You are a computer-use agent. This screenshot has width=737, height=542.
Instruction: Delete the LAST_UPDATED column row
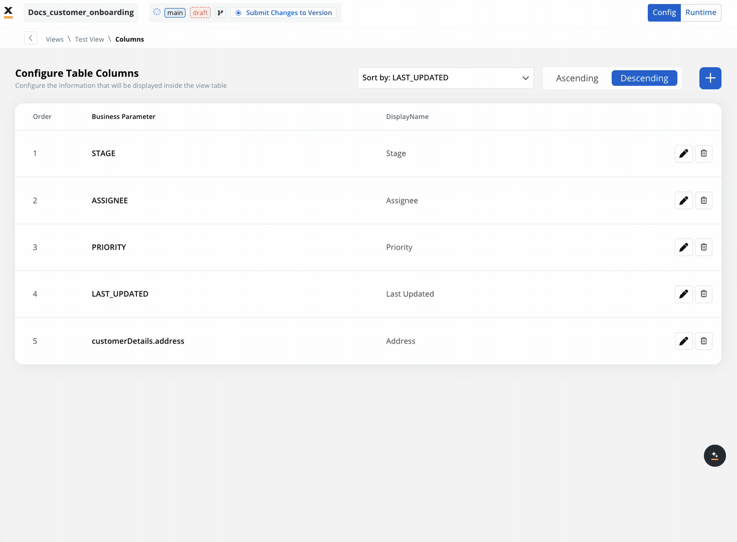click(x=703, y=294)
